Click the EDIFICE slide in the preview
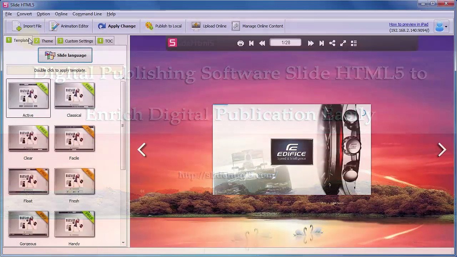 coord(292,150)
